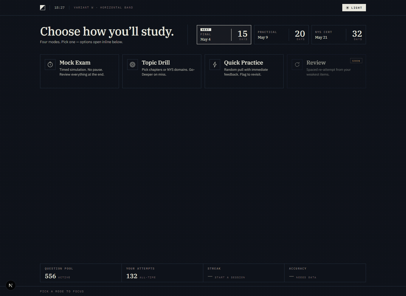Screen dimensions: 406x296
Task: Click the Review refresh arrow icon
Action: [297, 65]
